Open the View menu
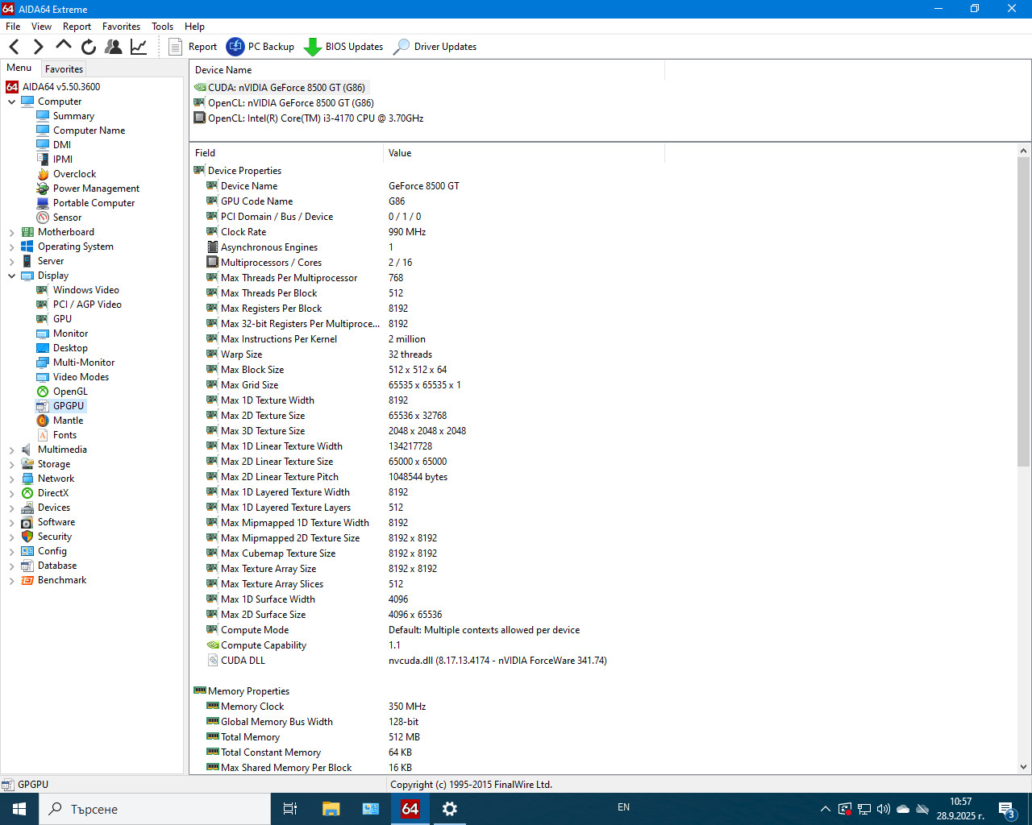This screenshot has width=1032, height=825. click(x=41, y=27)
